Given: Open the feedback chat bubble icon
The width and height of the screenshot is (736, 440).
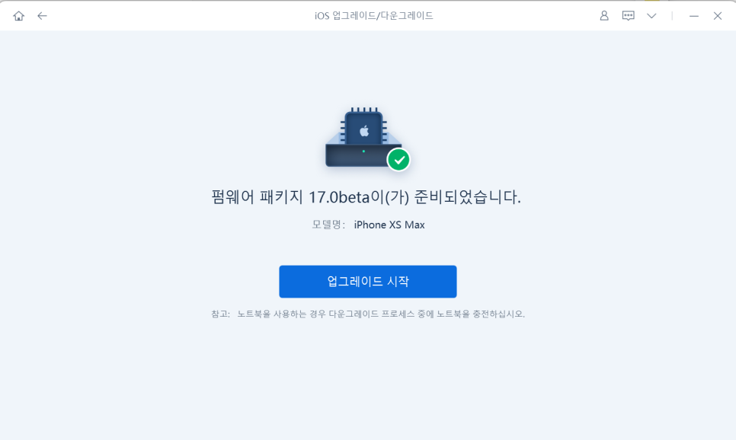Looking at the screenshot, I should coord(628,16).
